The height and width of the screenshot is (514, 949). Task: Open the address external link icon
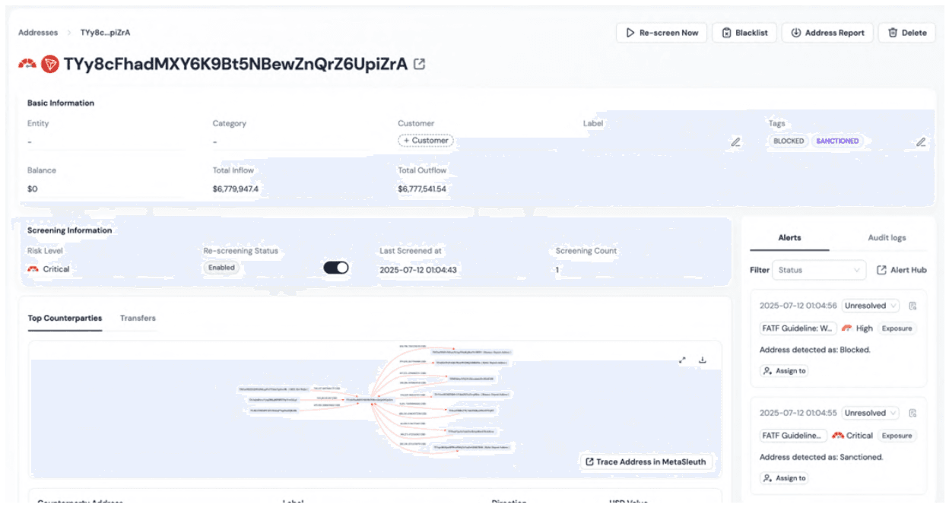419,64
